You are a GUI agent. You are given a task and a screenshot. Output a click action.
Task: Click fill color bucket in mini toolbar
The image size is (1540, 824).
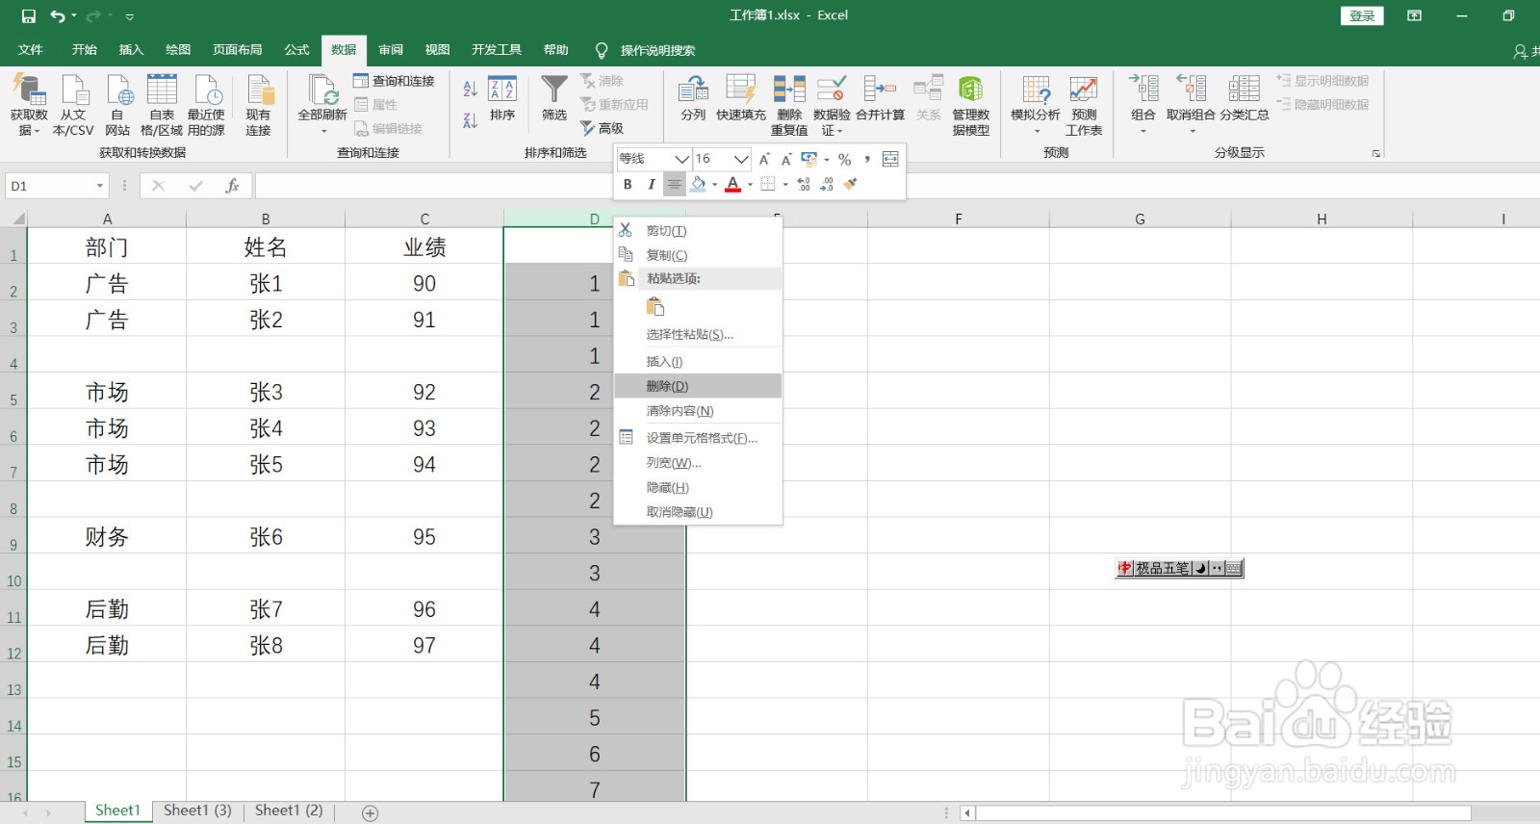[x=699, y=184]
